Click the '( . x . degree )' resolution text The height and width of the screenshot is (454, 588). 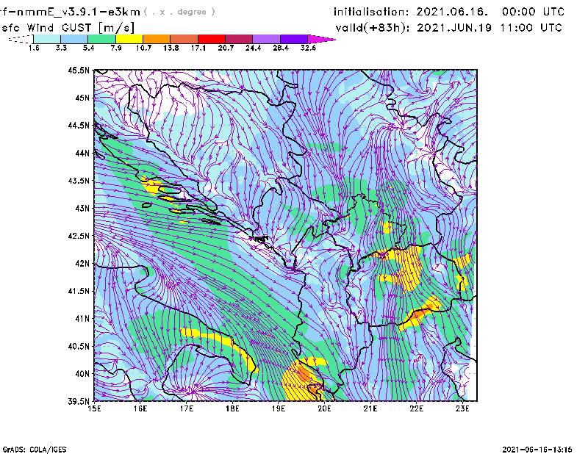pyautogui.click(x=179, y=12)
